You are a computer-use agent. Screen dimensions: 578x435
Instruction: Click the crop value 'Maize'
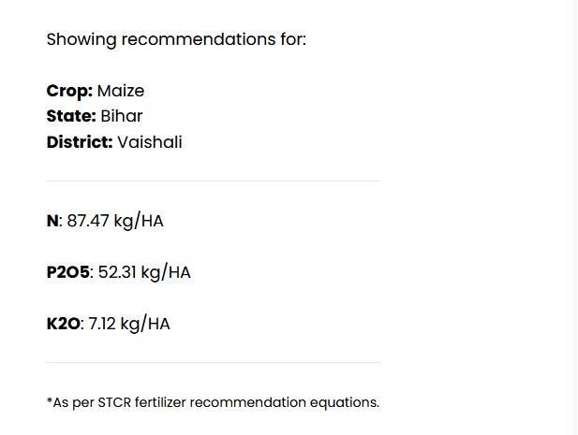[x=121, y=91]
